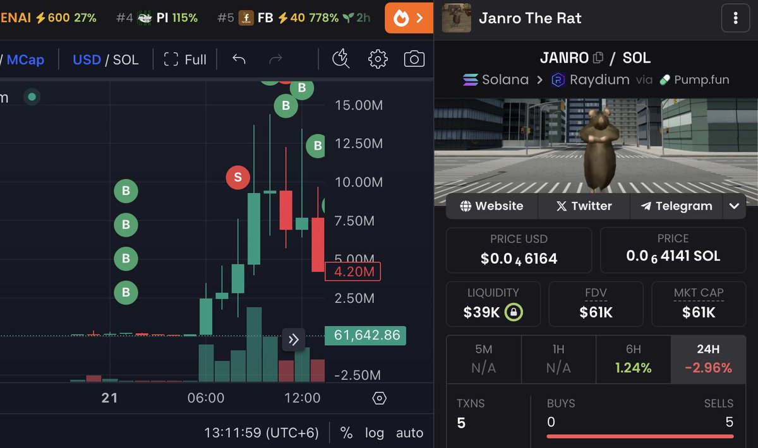Click the FDV $61K box
Image resolution: width=758 pixels, height=448 pixels.
[x=596, y=304]
